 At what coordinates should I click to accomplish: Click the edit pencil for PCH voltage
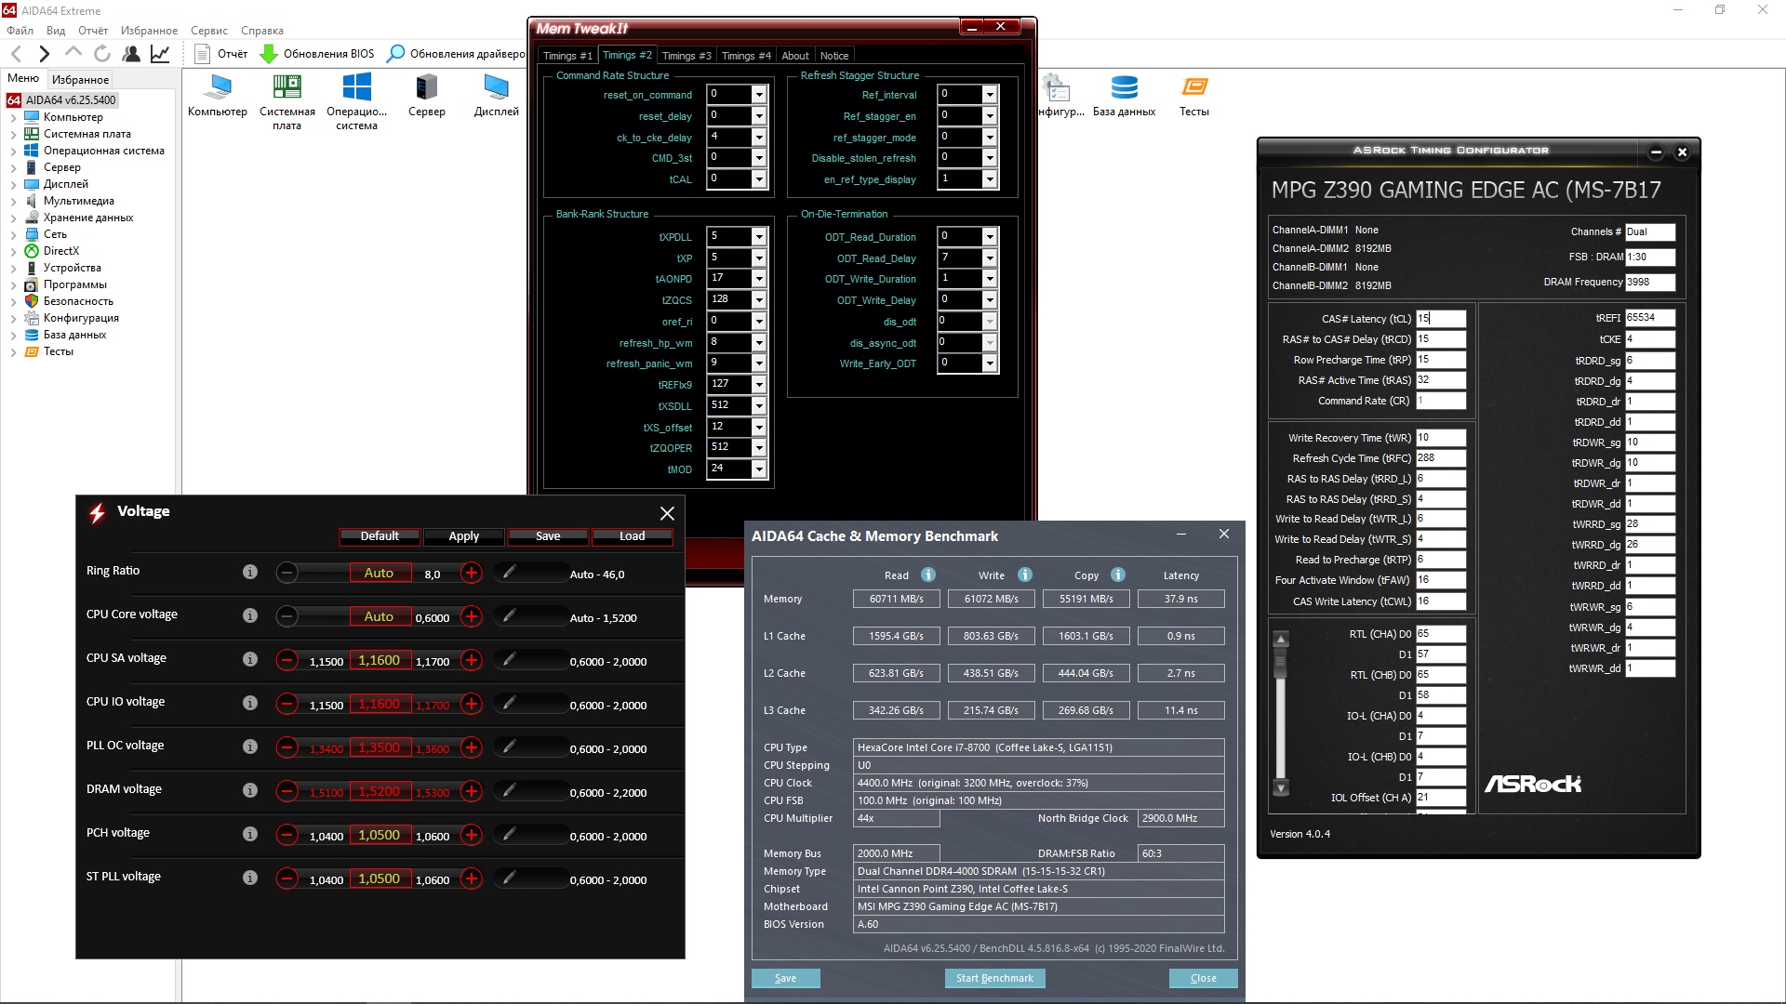(509, 835)
